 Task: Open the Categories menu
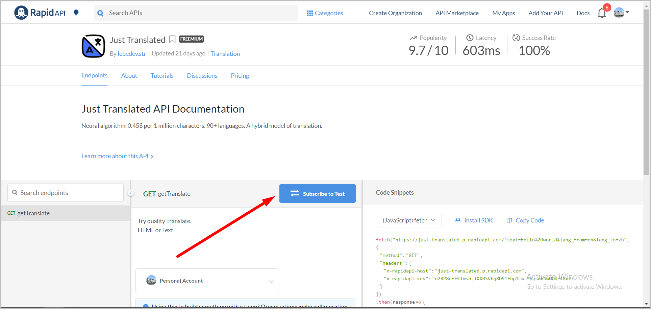[x=325, y=13]
